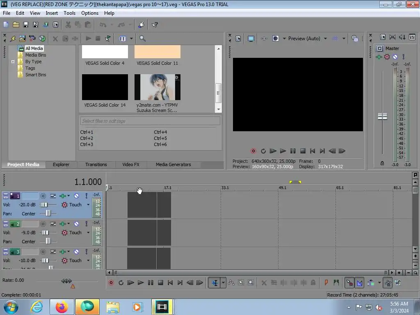Open the edit tool selection dropdown arrow

[x=223, y=283]
